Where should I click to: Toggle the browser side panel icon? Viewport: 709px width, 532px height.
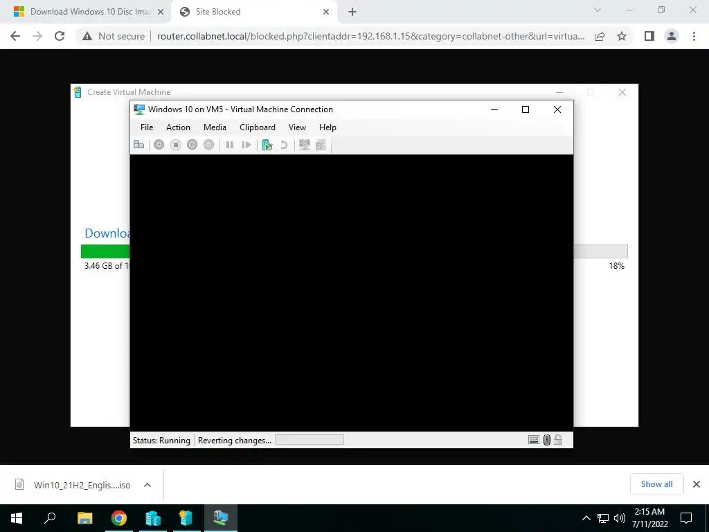click(x=649, y=36)
